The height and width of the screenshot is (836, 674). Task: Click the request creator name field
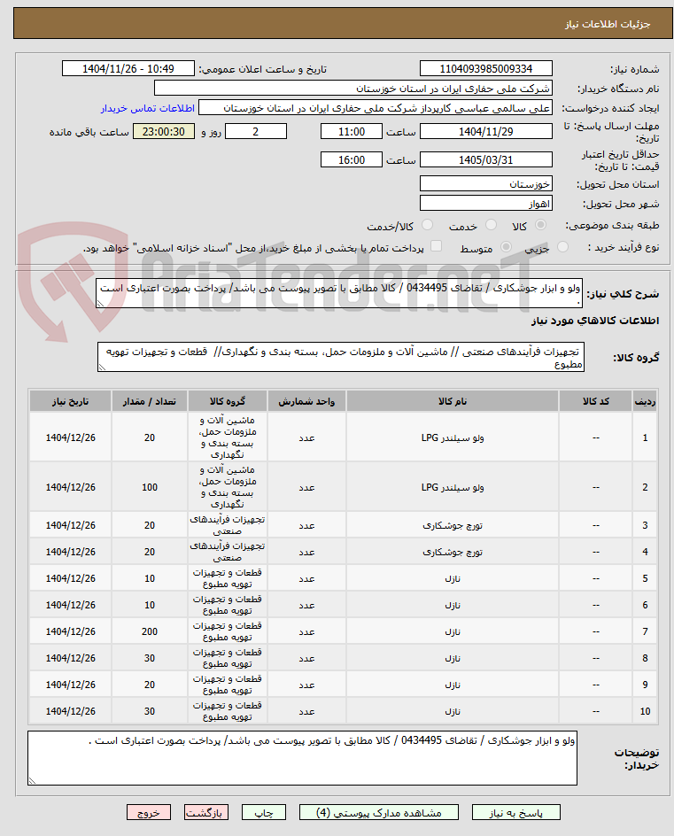tap(376, 108)
